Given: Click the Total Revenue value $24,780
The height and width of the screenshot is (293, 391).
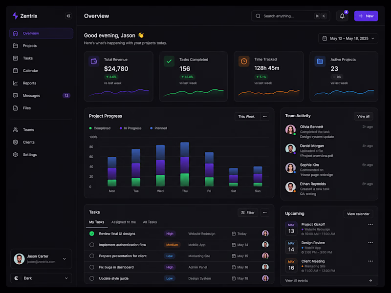Looking at the screenshot, I should [x=116, y=69].
